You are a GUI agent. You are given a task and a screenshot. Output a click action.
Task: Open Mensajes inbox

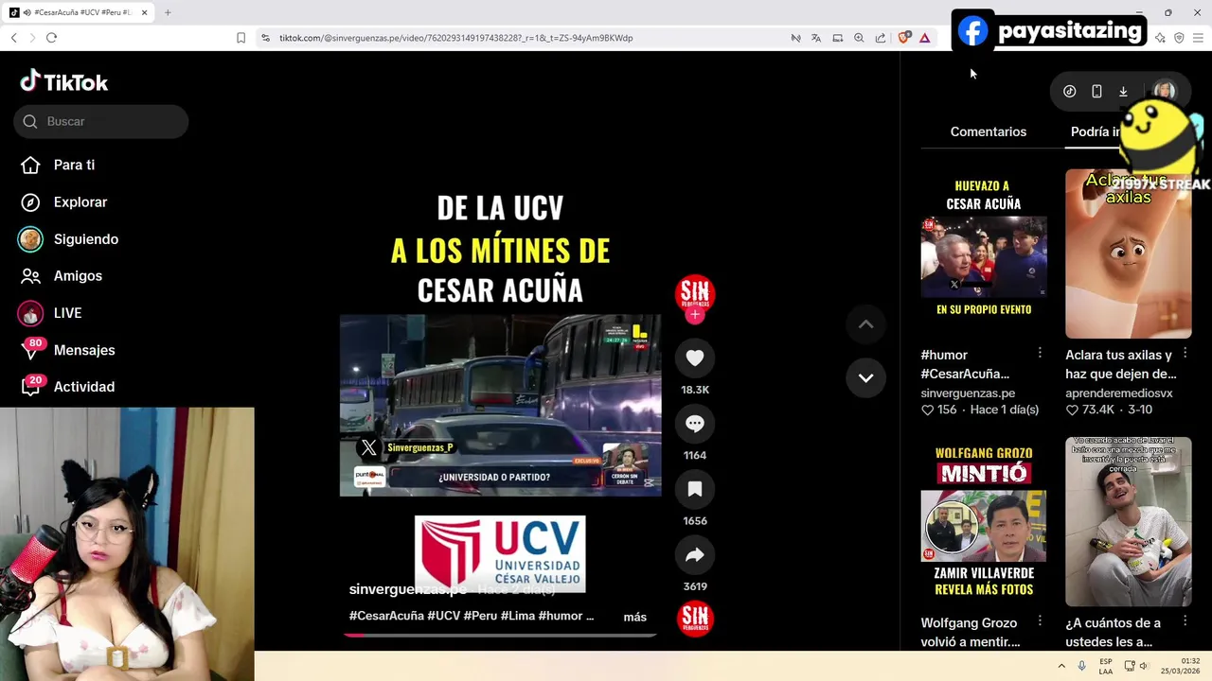pos(67,350)
